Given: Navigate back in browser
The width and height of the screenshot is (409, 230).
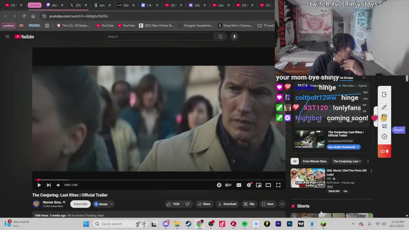Looking at the screenshot, I should pyautogui.click(x=6, y=16).
